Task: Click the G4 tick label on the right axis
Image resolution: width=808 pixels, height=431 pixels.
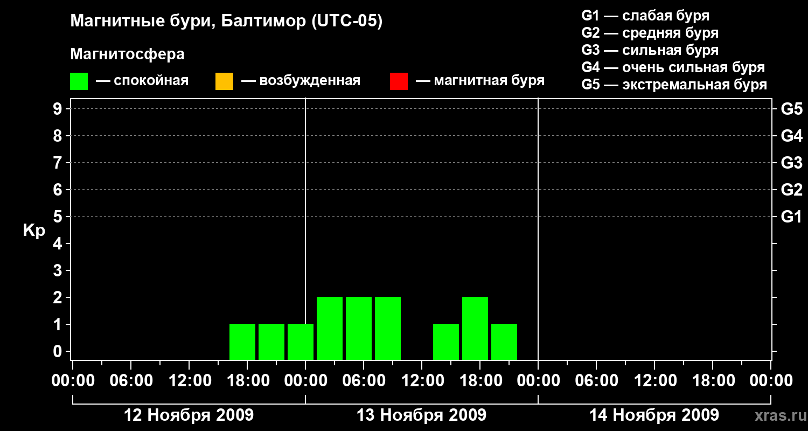Action: [791, 136]
